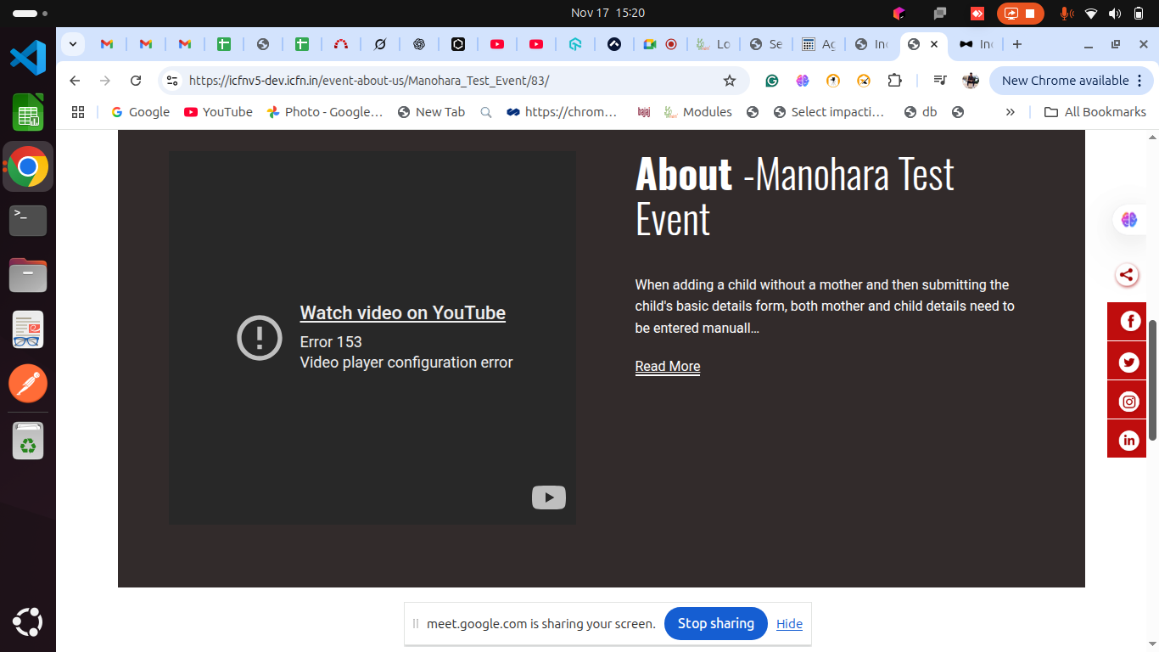Click the address bar URL field
Screen dimensions: 1159x652
(x=441, y=81)
